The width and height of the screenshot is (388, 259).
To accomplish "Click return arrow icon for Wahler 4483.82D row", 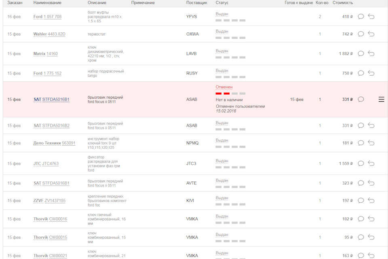I will click(371, 34).
